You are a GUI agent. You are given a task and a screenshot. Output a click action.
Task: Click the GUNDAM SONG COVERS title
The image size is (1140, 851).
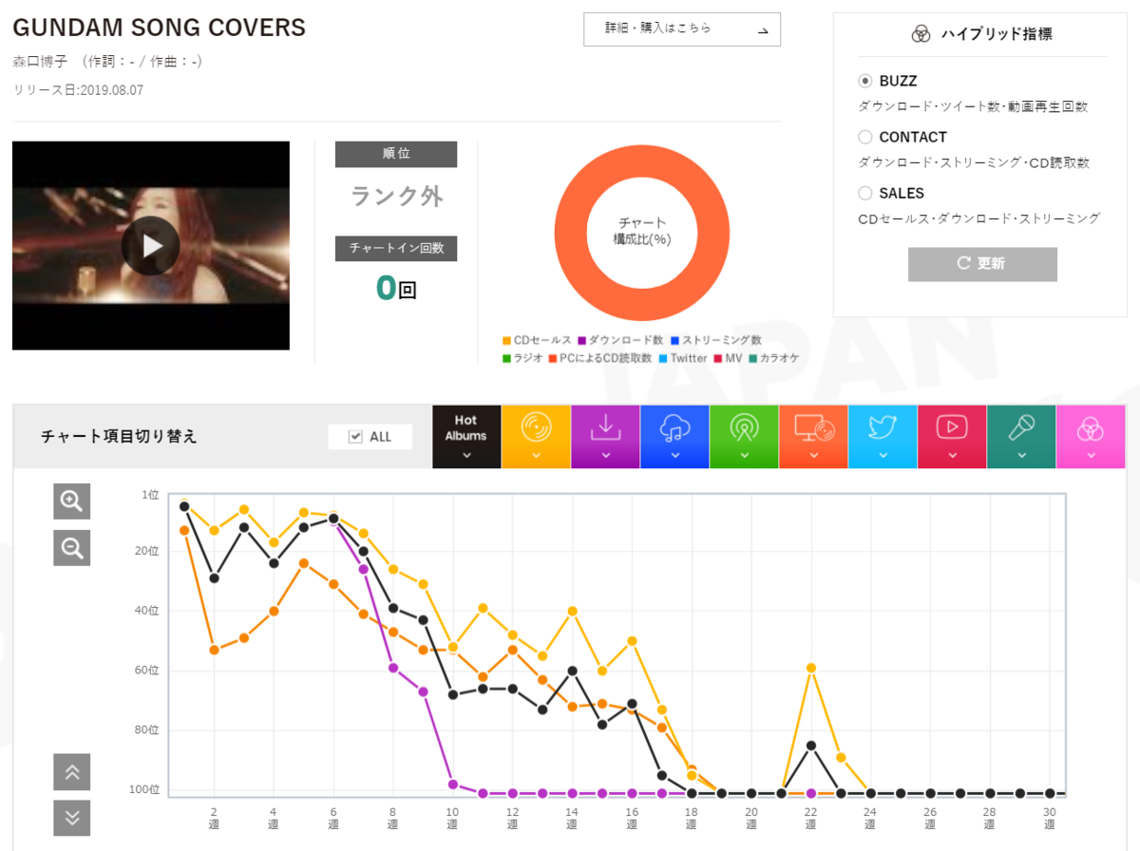160,28
